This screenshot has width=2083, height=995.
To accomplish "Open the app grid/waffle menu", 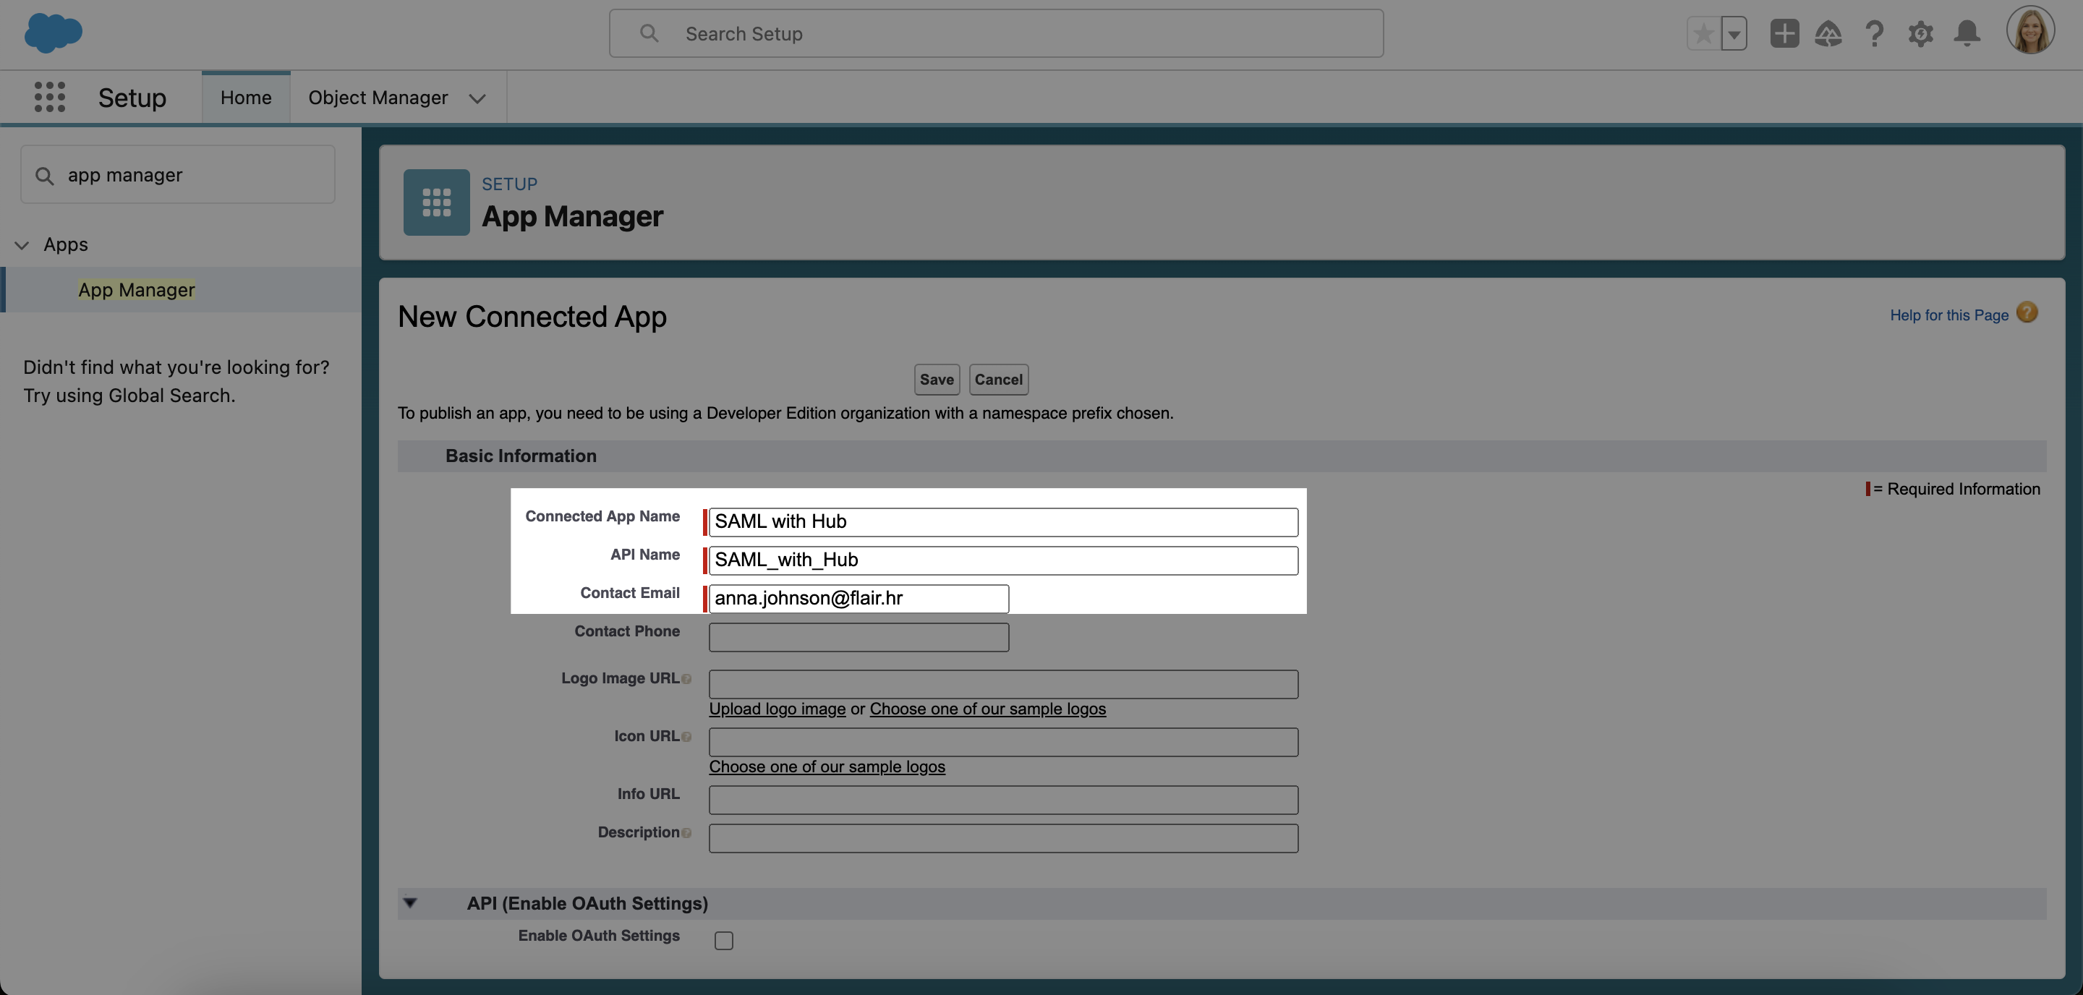I will pyautogui.click(x=48, y=95).
